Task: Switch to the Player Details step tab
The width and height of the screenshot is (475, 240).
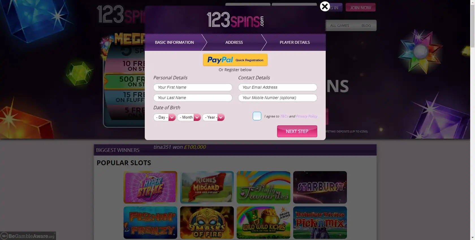Action: (295, 42)
